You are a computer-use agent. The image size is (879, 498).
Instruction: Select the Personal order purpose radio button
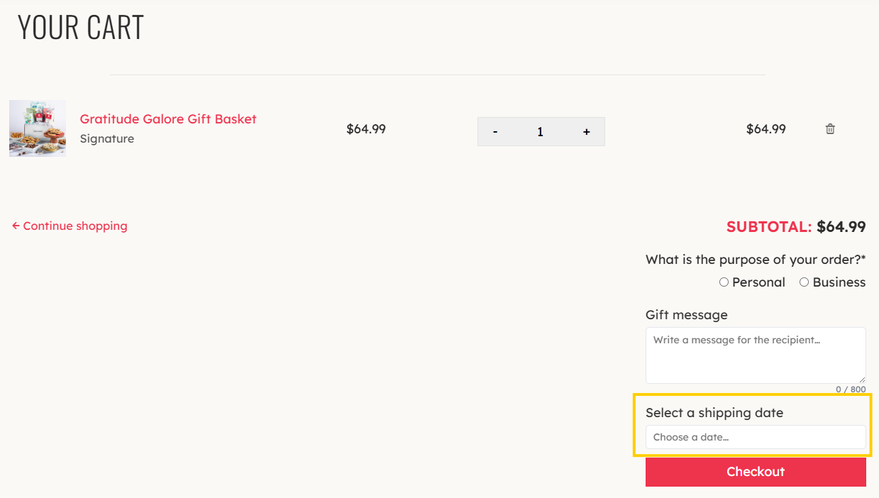(x=724, y=282)
